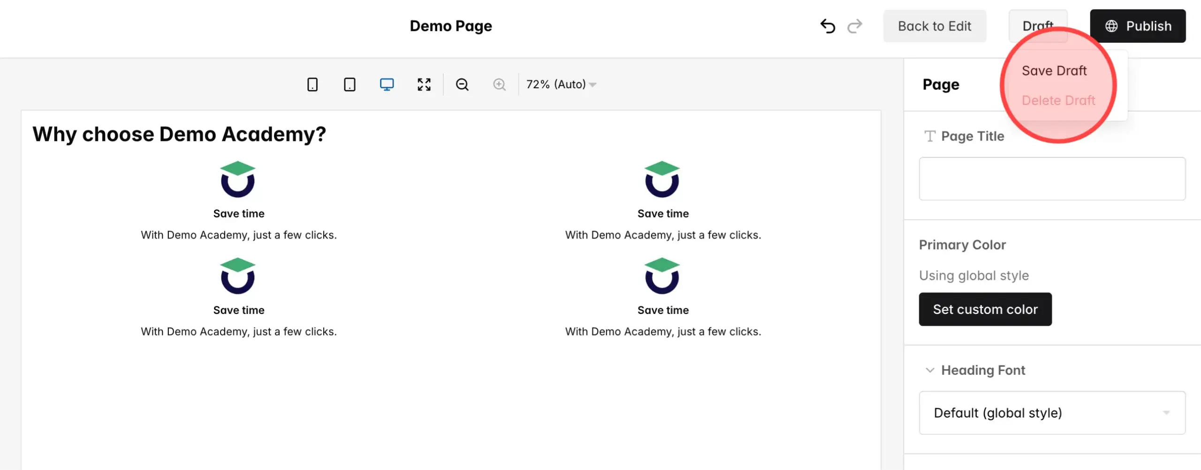Screen dimensions: 1201x470
Task: Switch to mobile phone preview
Action: pyautogui.click(x=312, y=84)
